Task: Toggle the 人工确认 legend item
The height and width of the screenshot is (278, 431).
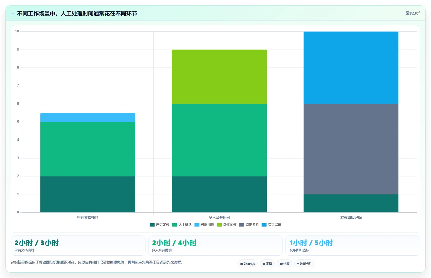Action: click(182, 225)
